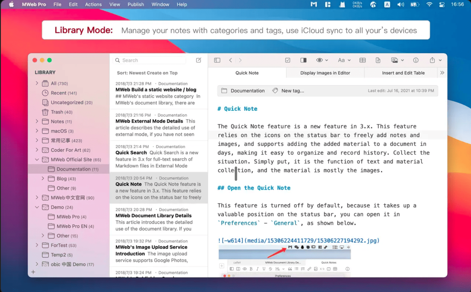Open the Quick Search note in list
The width and height of the screenshot is (471, 292).
[158, 156]
